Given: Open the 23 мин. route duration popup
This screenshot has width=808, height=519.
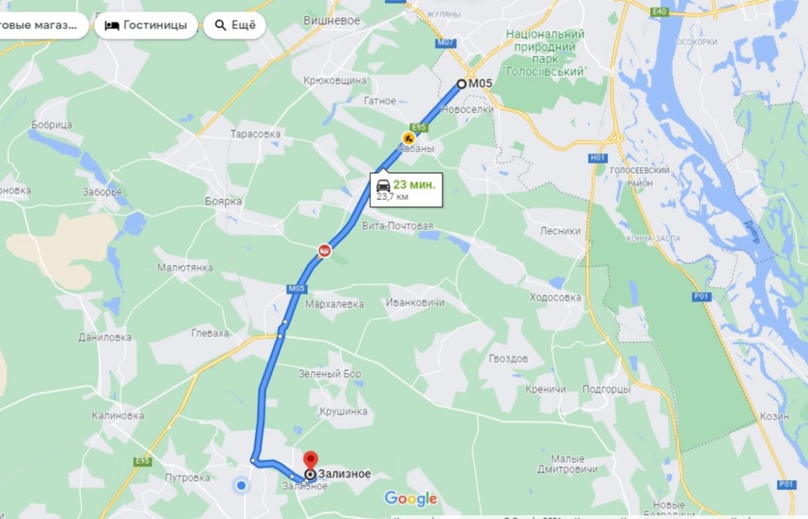Looking at the screenshot, I should [x=407, y=189].
